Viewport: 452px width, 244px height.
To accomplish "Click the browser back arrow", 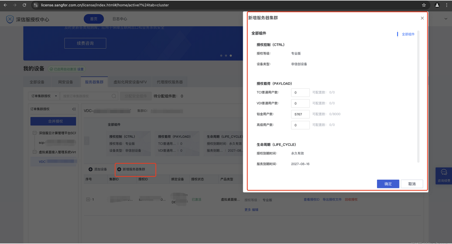I will [5, 5].
